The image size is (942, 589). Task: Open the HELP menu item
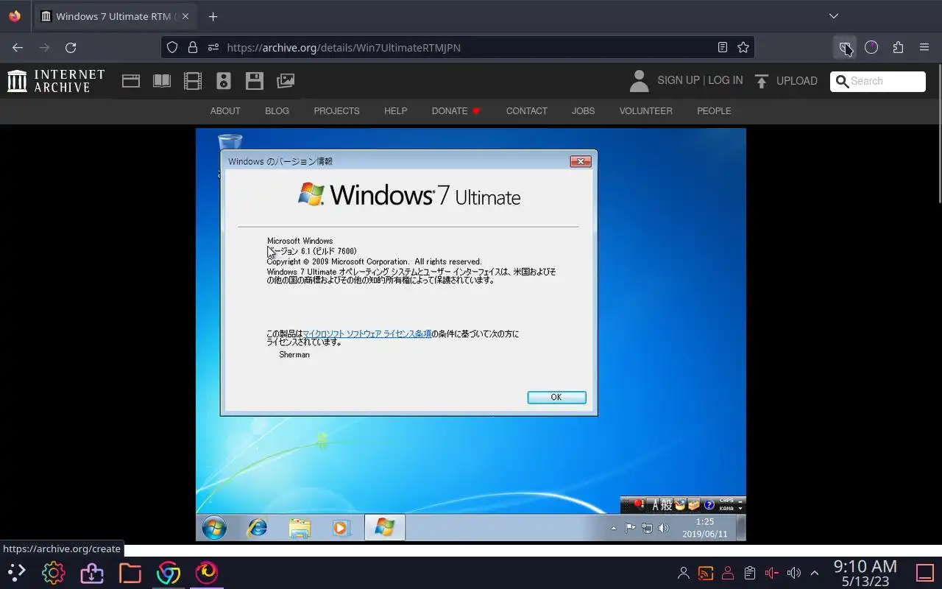click(395, 111)
